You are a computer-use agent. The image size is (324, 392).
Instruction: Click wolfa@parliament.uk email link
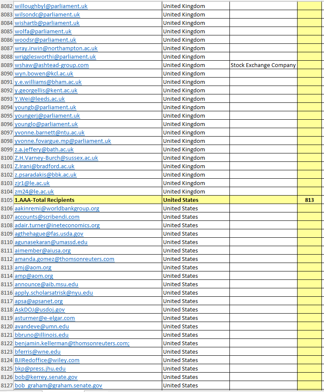pos(43,32)
